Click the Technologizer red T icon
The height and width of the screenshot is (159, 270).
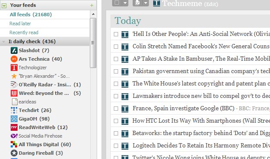click(14, 68)
